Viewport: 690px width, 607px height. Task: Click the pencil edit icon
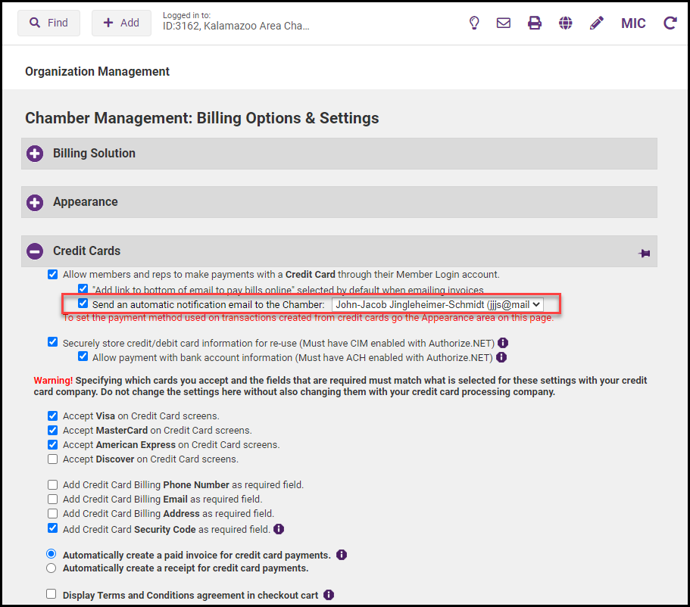597,23
